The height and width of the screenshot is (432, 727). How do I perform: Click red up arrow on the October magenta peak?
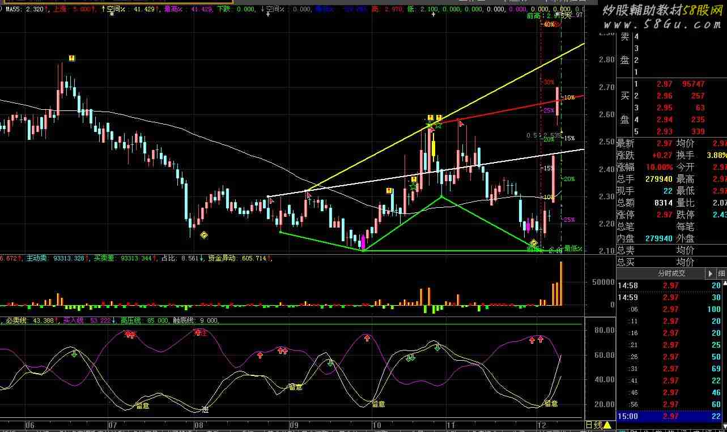tap(367, 338)
